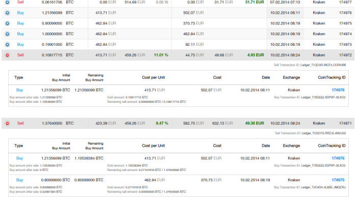The height and width of the screenshot is (197, 357).
Task: Collapse the Sell 0.10817715 BTC row minus icon
Action: (7, 55)
